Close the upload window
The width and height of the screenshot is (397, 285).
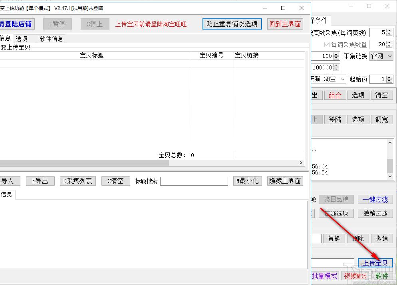(302, 8)
